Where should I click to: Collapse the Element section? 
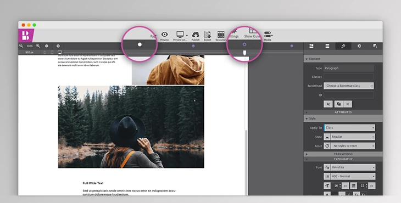[x=307, y=59]
